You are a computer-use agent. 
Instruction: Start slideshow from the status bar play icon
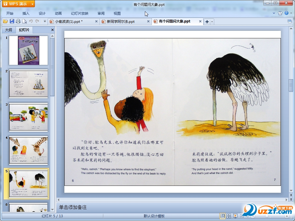tap(235, 216)
